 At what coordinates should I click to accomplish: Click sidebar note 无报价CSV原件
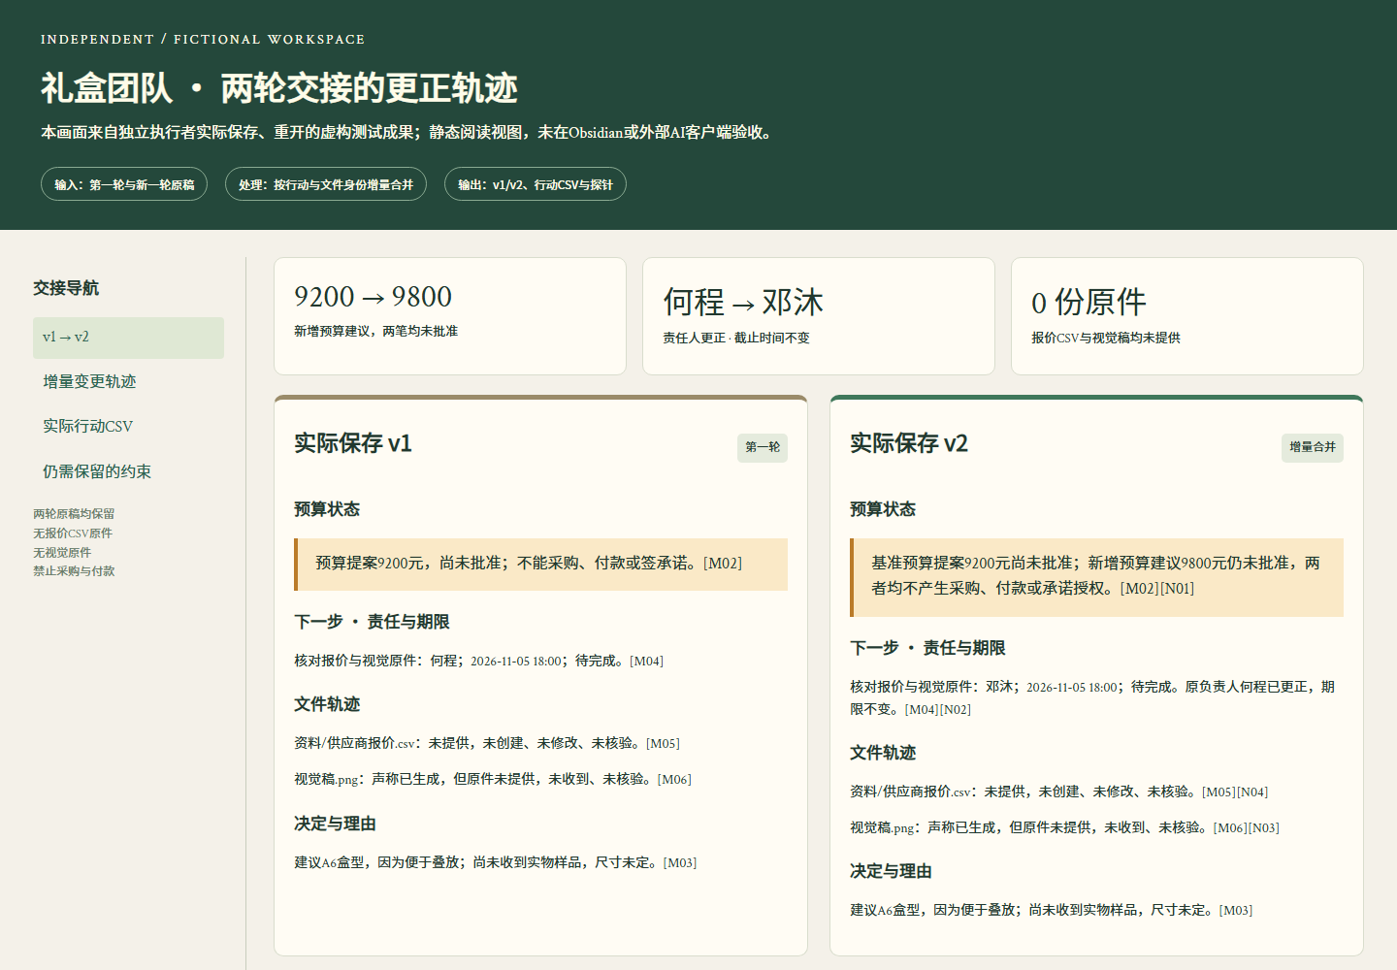[x=73, y=533]
